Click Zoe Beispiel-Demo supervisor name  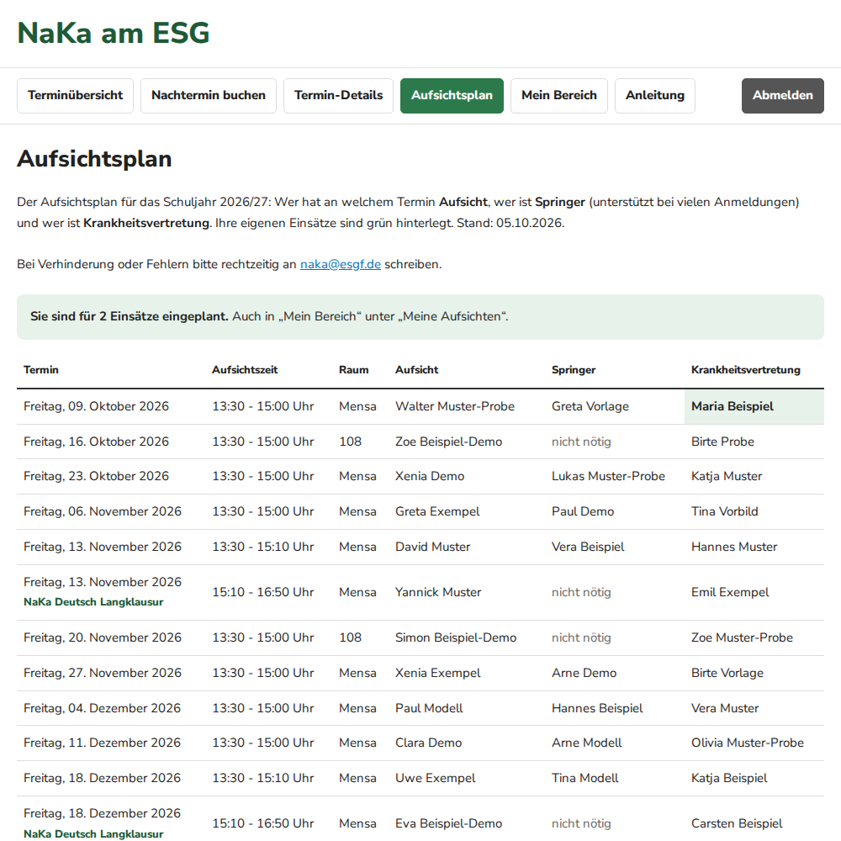point(448,442)
